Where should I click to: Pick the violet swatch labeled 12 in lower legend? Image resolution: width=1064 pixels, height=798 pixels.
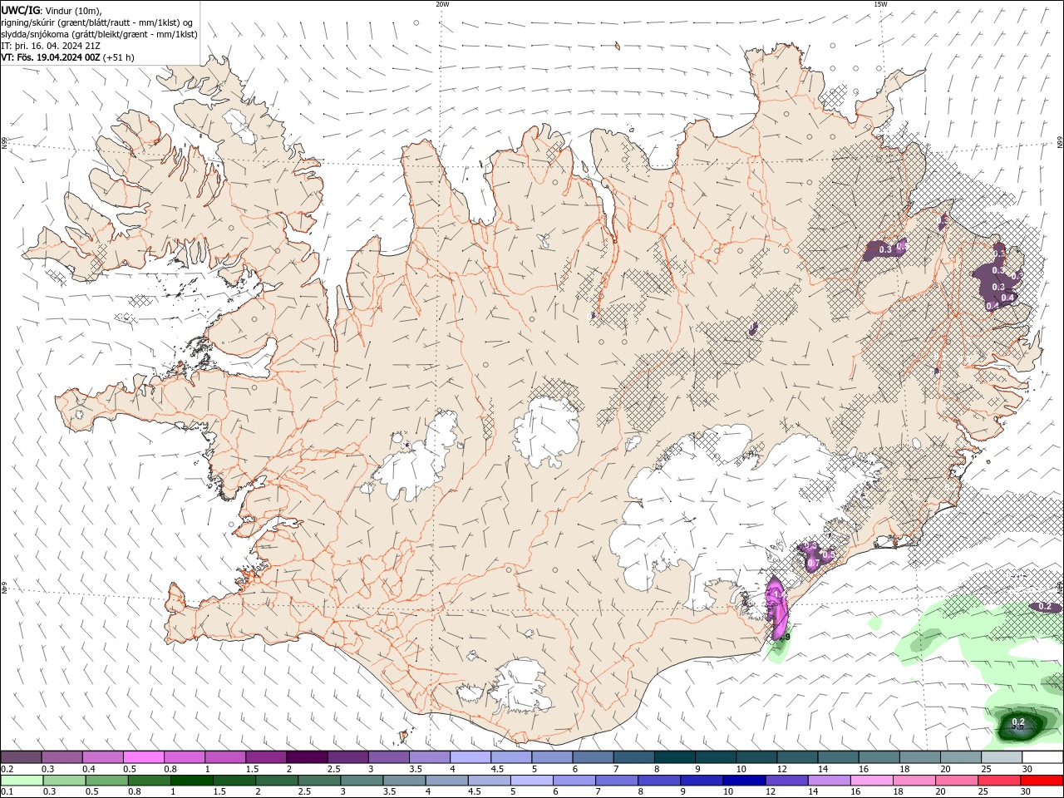point(786,781)
